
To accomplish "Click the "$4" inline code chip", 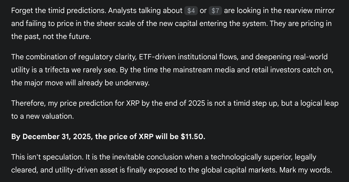I will click(191, 11).
